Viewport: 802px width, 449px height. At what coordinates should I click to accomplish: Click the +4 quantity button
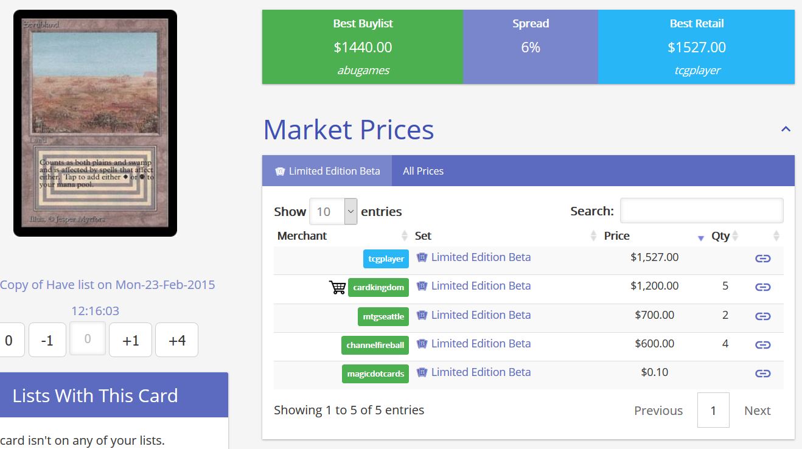click(x=176, y=340)
